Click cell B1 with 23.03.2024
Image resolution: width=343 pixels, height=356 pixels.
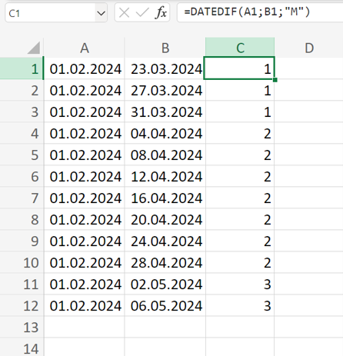165,68
